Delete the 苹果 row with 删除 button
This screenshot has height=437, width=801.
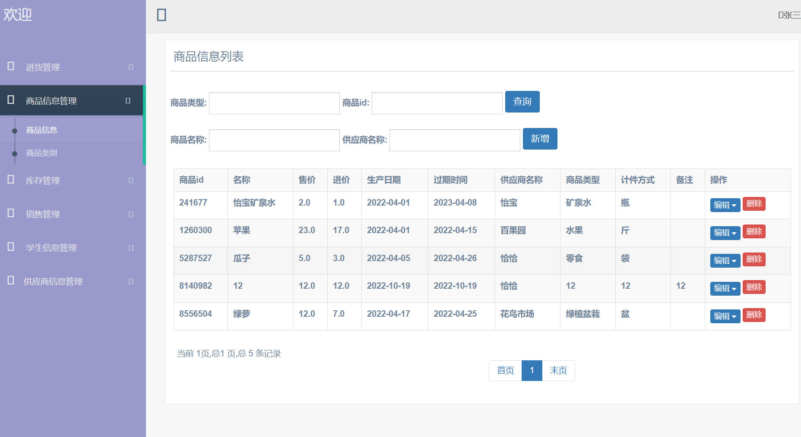(754, 231)
